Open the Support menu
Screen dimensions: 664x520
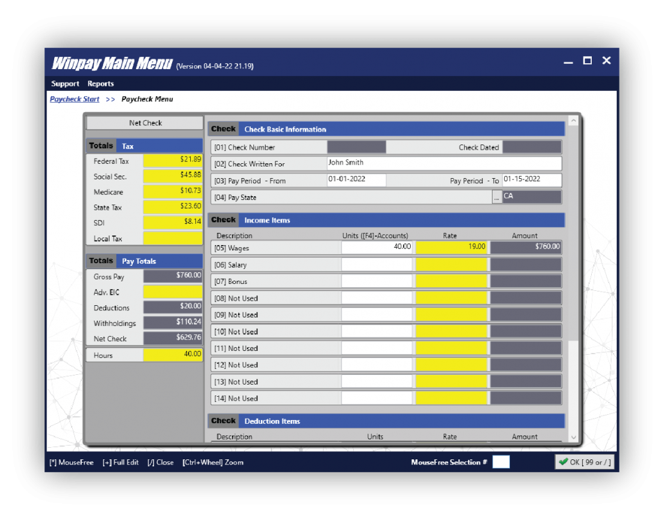(x=65, y=83)
